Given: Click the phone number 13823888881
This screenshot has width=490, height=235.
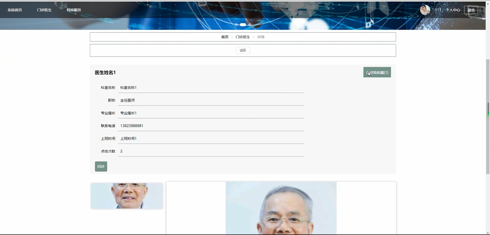Looking at the screenshot, I should pyautogui.click(x=132, y=126).
